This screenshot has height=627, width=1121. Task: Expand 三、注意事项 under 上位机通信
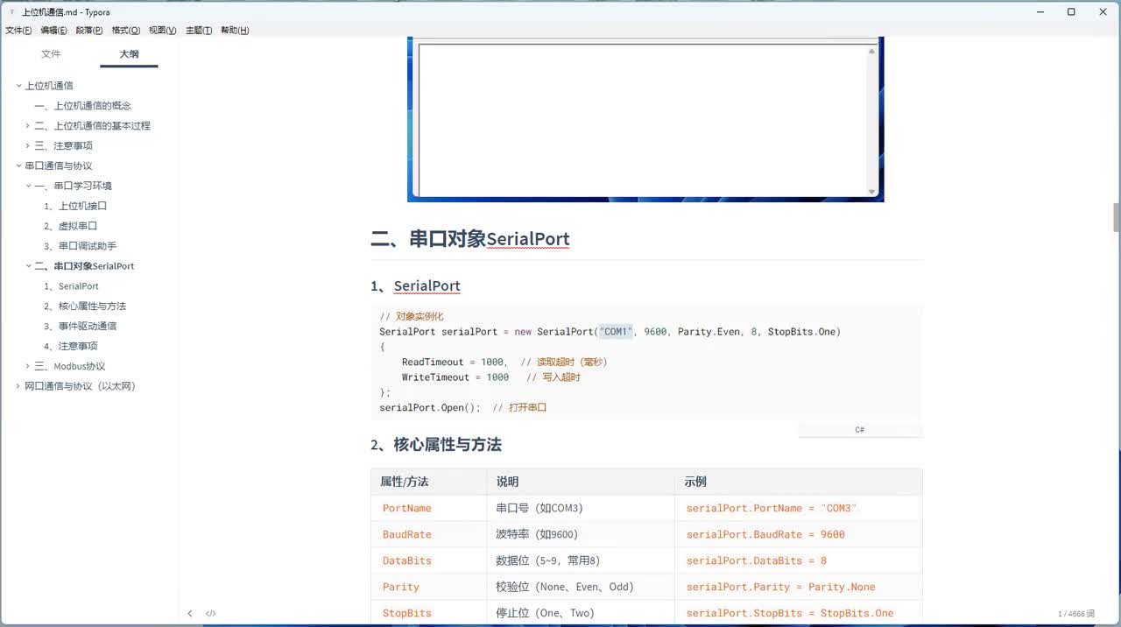[x=28, y=145]
